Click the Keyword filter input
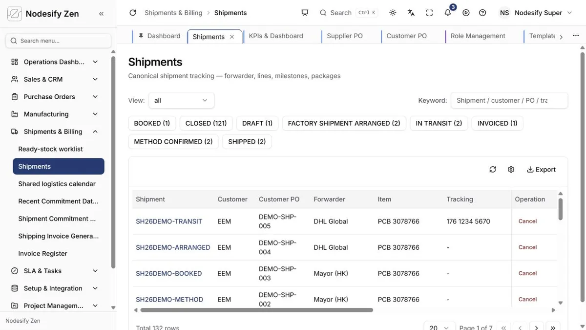The height and width of the screenshot is (330, 586). [x=509, y=100]
